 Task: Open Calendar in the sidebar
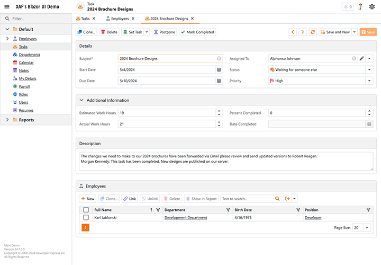[x=26, y=63]
